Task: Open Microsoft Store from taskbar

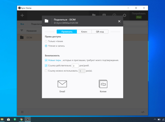Action: (x=9, y=119)
